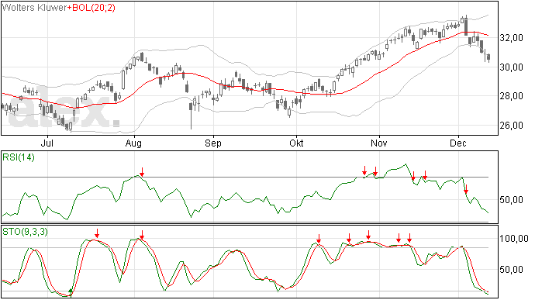The height and width of the screenshot is (300, 535).
Task: Select the leftmost red arrow in STO panel
Action: [x=97, y=233]
